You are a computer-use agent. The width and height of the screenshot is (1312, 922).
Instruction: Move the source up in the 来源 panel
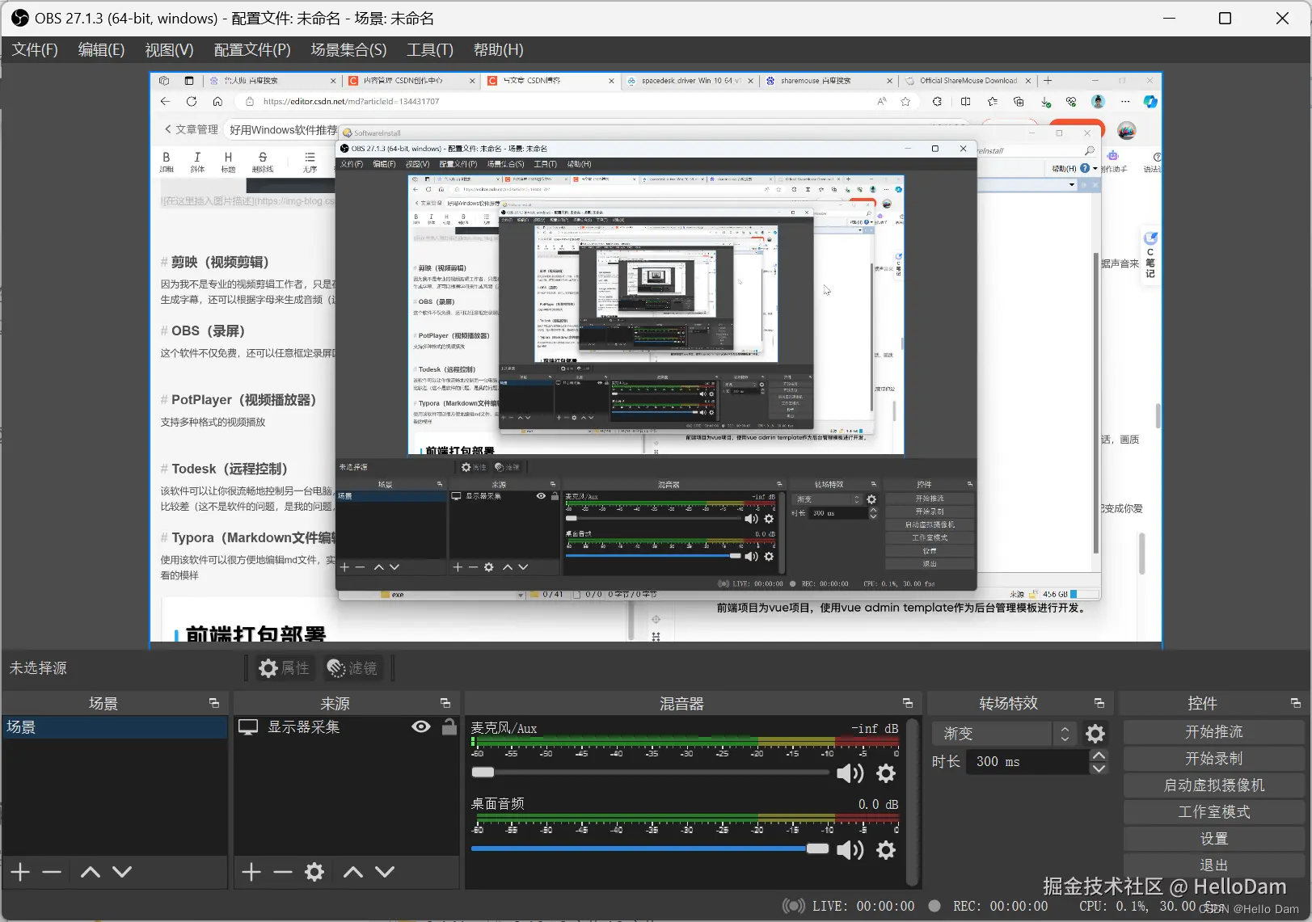pos(353,872)
